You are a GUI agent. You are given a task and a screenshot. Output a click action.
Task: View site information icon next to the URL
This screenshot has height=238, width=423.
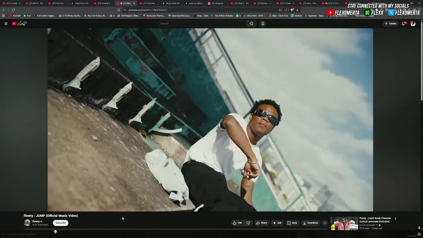point(125,10)
